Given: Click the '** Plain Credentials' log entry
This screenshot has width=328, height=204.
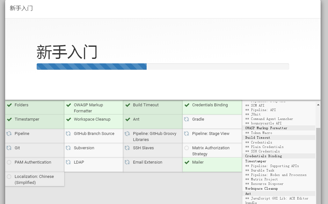Looking at the screenshot, I should coord(265,147).
